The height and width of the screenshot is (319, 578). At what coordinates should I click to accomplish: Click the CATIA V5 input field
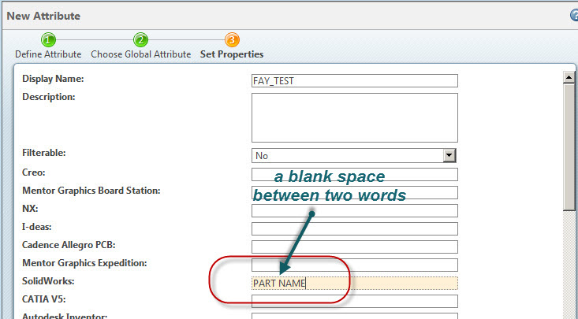(x=354, y=302)
